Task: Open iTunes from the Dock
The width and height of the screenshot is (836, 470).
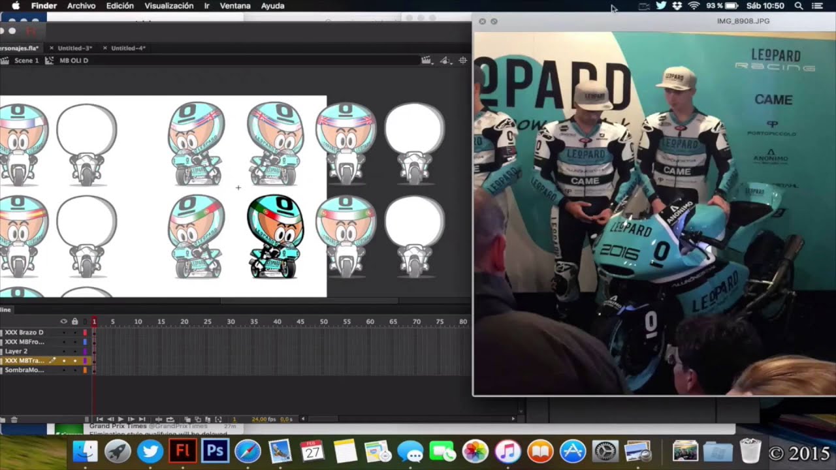Action: (507, 451)
